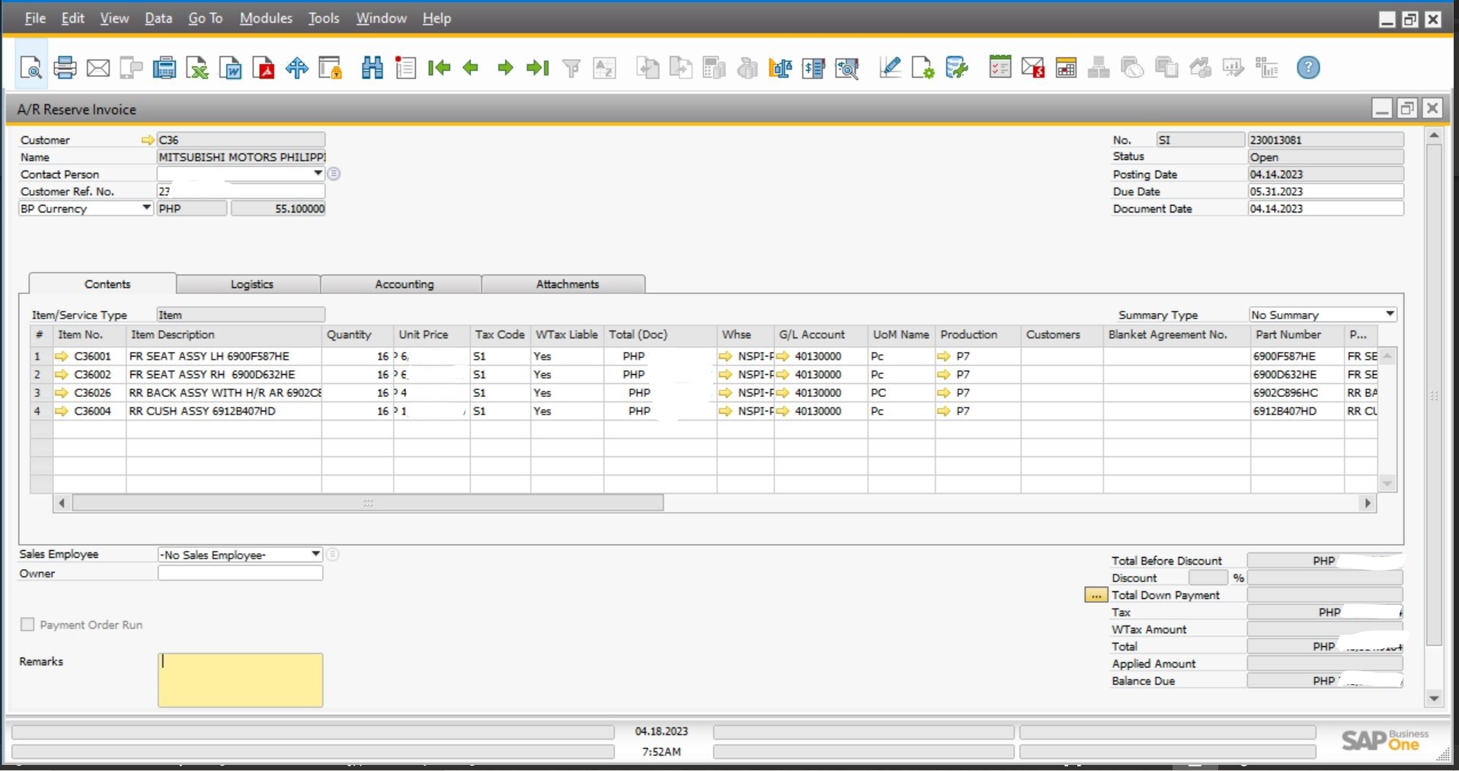Click the items grid horizontal scrollbar
This screenshot has height=771, width=1459.
coord(367,503)
